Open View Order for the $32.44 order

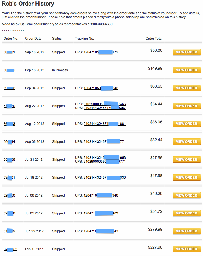[187, 142]
